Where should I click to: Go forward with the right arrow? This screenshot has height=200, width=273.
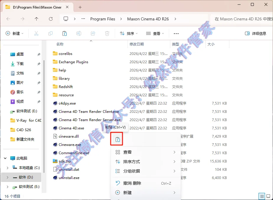click(22, 19)
